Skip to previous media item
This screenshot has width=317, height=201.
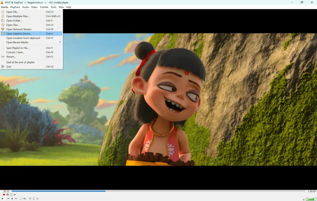pyautogui.click(x=8, y=199)
